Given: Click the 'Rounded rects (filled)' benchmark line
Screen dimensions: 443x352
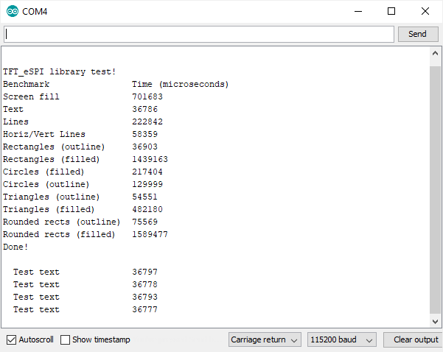Looking at the screenshot, I should click(x=59, y=234).
